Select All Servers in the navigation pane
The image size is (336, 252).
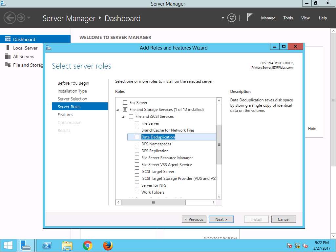pyautogui.click(x=24, y=56)
